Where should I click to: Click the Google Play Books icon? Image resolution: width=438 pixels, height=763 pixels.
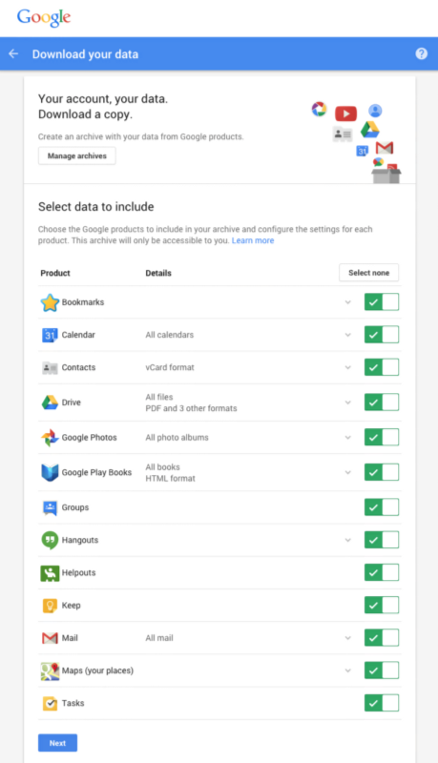pos(50,472)
